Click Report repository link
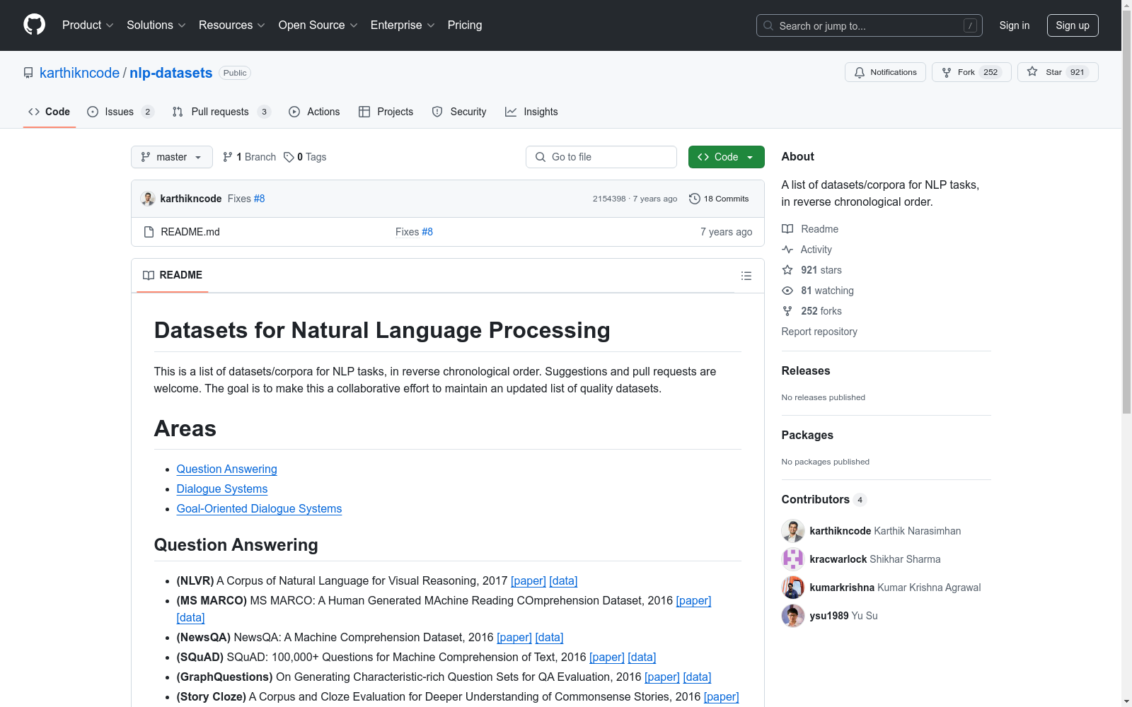1132x707 pixels. [x=819, y=332]
